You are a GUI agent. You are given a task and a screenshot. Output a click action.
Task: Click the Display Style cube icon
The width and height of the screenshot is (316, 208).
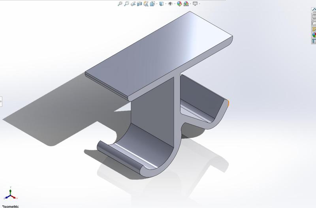(x=162, y=4)
